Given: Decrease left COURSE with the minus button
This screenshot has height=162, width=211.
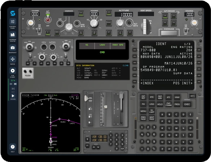Looking at the screenshot, I should click(28, 28).
